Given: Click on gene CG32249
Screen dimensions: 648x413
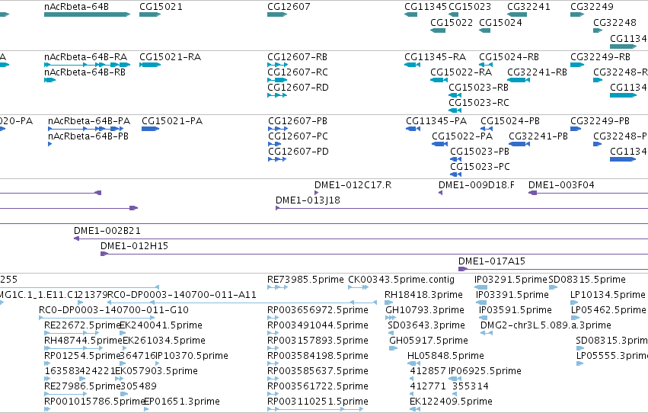Looking at the screenshot, I should point(577,14).
